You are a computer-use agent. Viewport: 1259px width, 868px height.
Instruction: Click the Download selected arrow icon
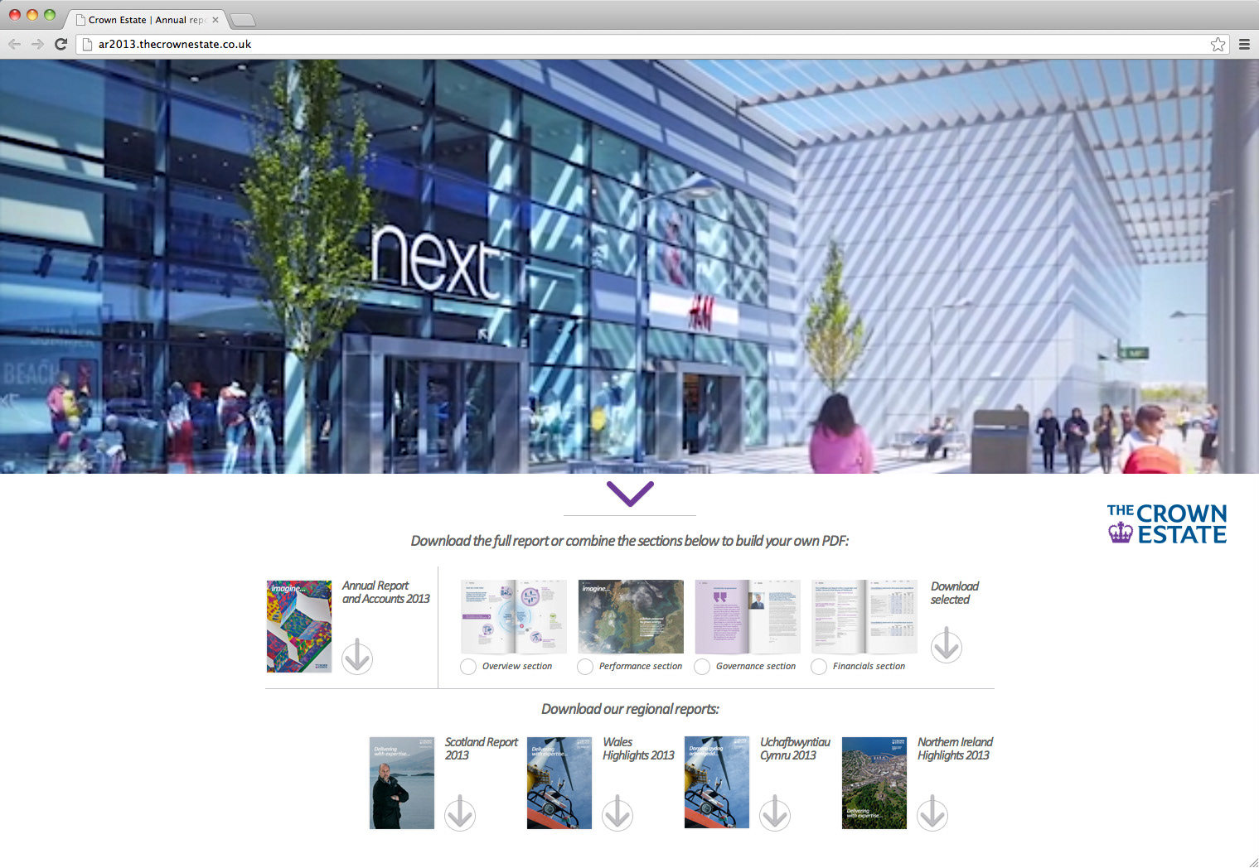pyautogui.click(x=946, y=646)
